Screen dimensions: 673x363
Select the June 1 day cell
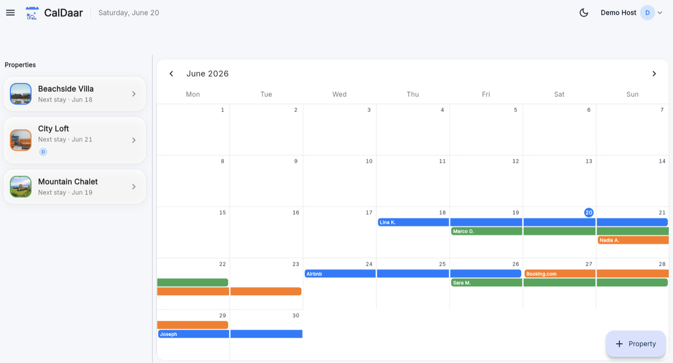pyautogui.click(x=193, y=130)
